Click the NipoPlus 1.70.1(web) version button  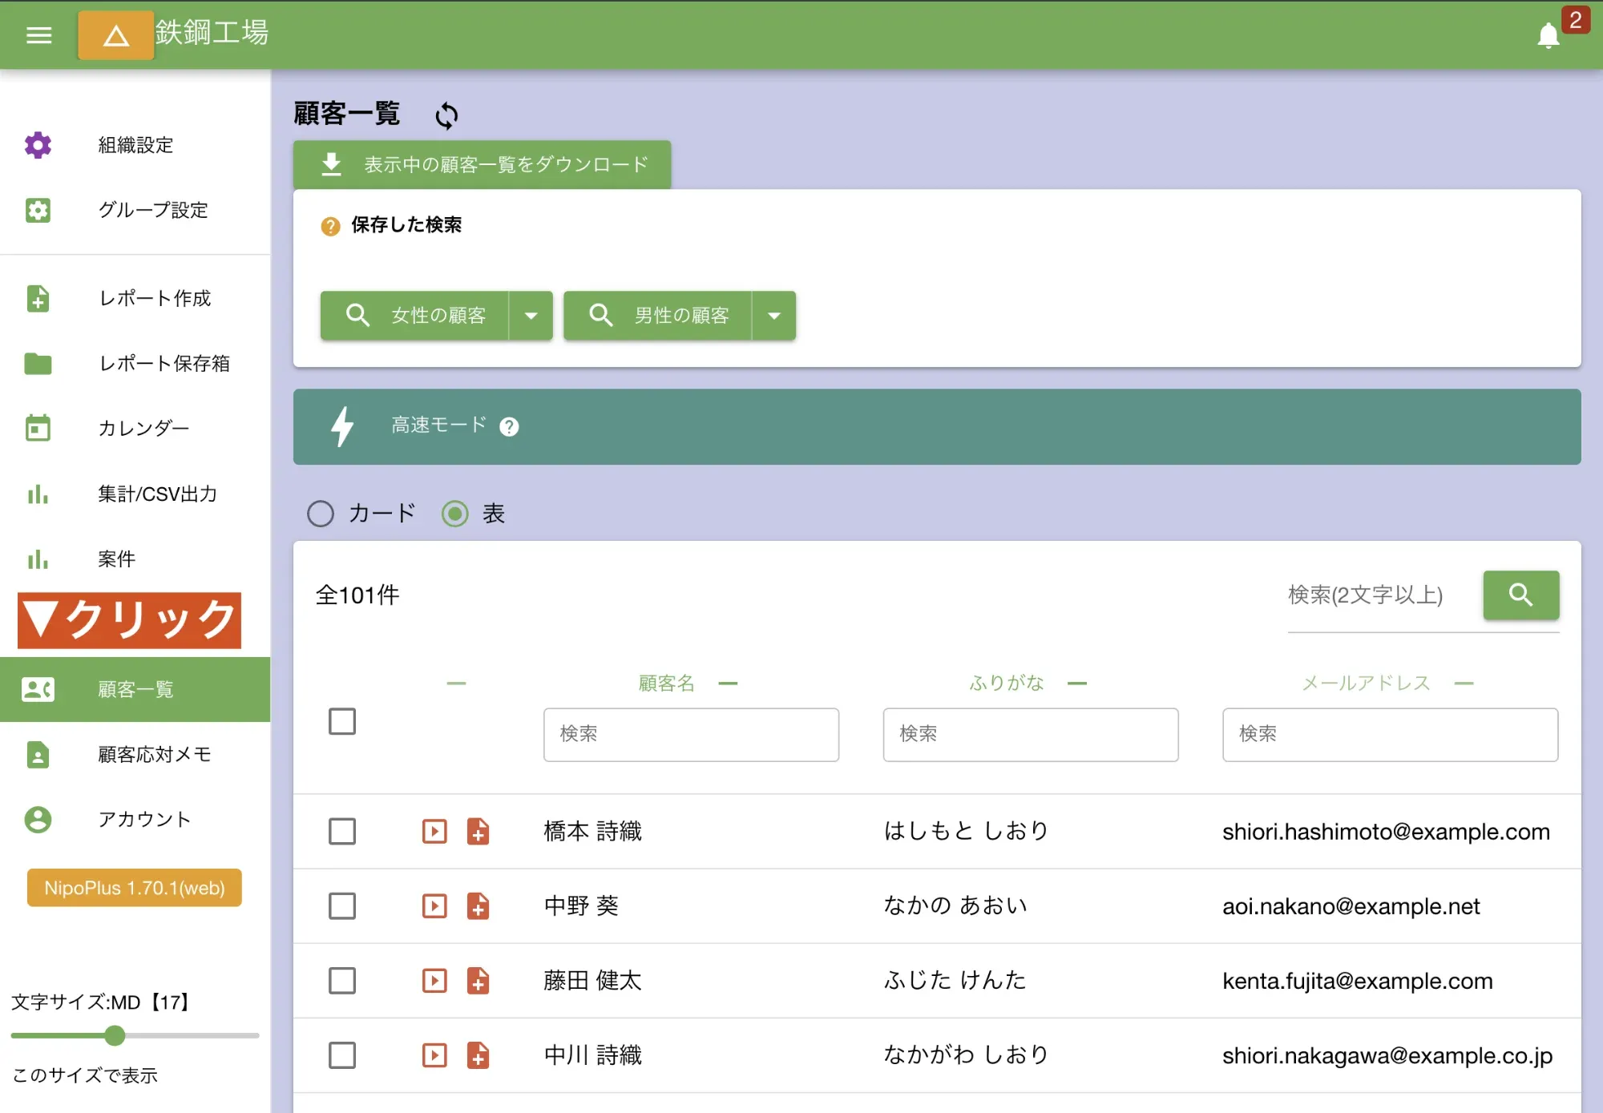[x=135, y=888]
